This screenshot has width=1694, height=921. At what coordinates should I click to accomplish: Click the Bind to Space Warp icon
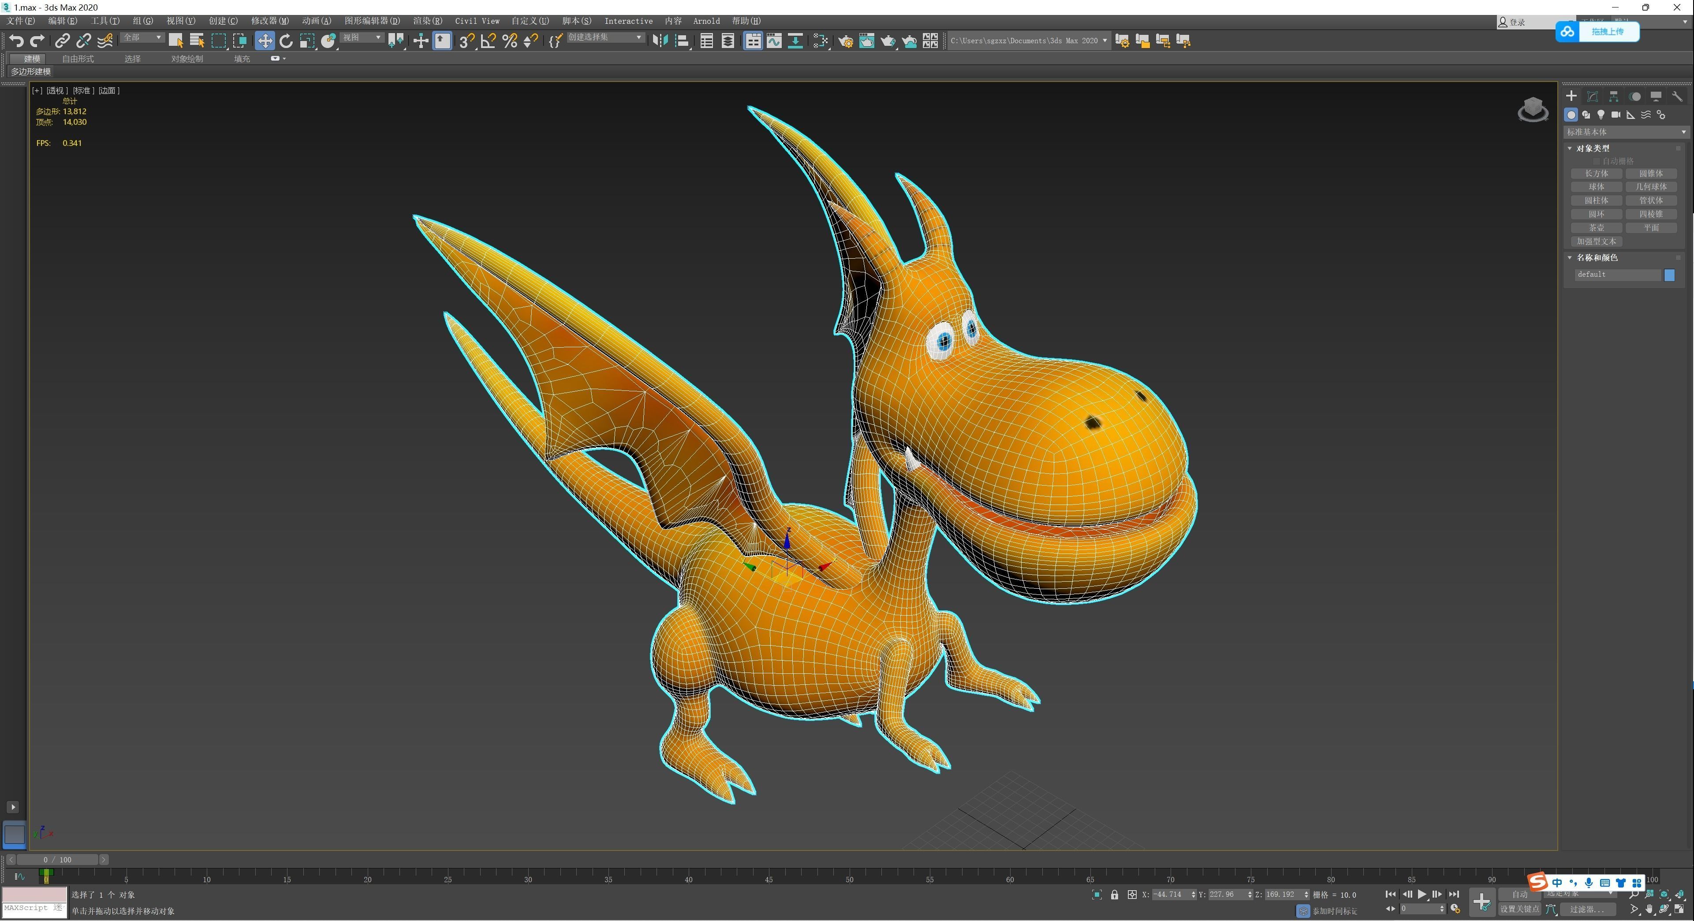104,41
